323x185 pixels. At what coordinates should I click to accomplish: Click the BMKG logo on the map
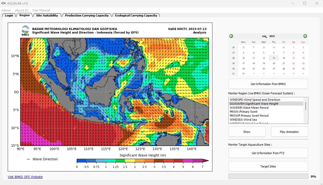point(26,31)
